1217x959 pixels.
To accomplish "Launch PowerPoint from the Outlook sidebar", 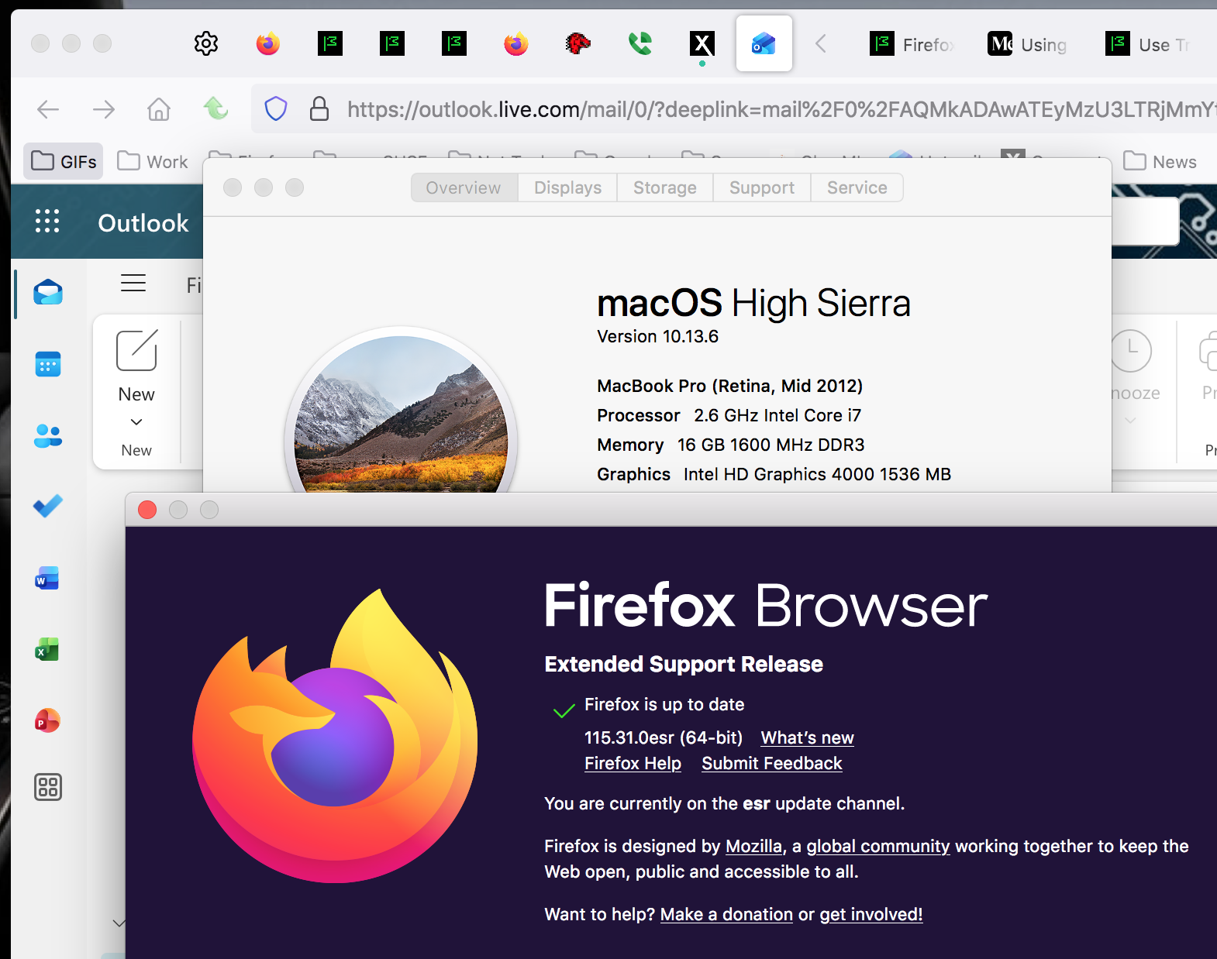I will coord(47,721).
